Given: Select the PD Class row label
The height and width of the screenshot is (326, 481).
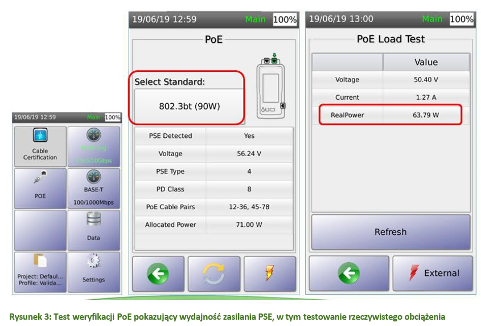Looking at the screenshot, I should click(x=170, y=189).
